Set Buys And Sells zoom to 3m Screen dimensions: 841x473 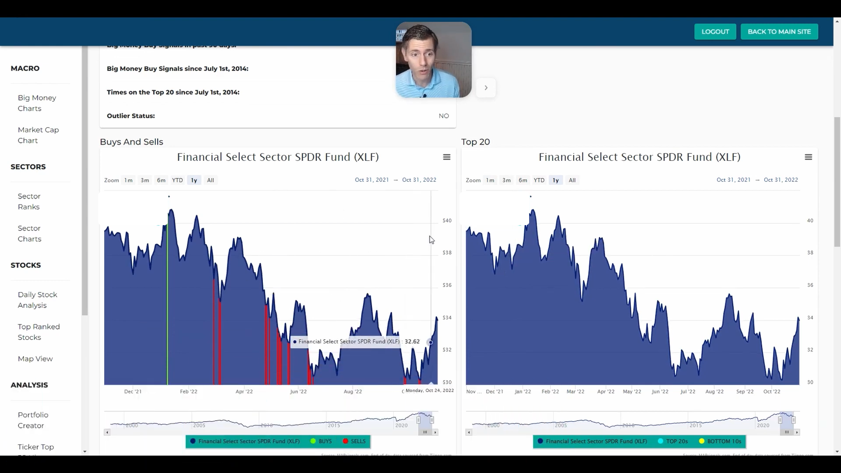coord(145,180)
